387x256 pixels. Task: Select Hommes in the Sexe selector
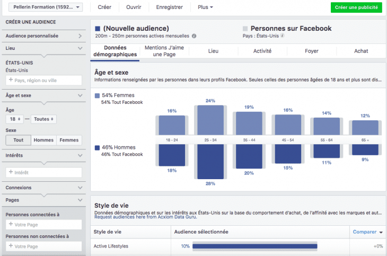pyautogui.click(x=43, y=140)
